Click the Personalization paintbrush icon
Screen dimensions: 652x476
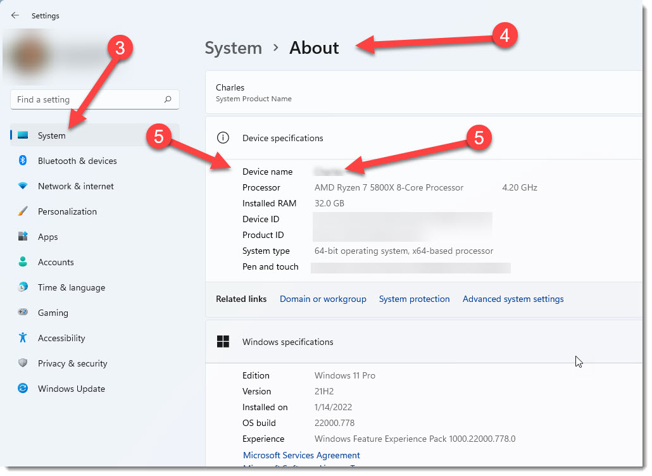[23, 211]
